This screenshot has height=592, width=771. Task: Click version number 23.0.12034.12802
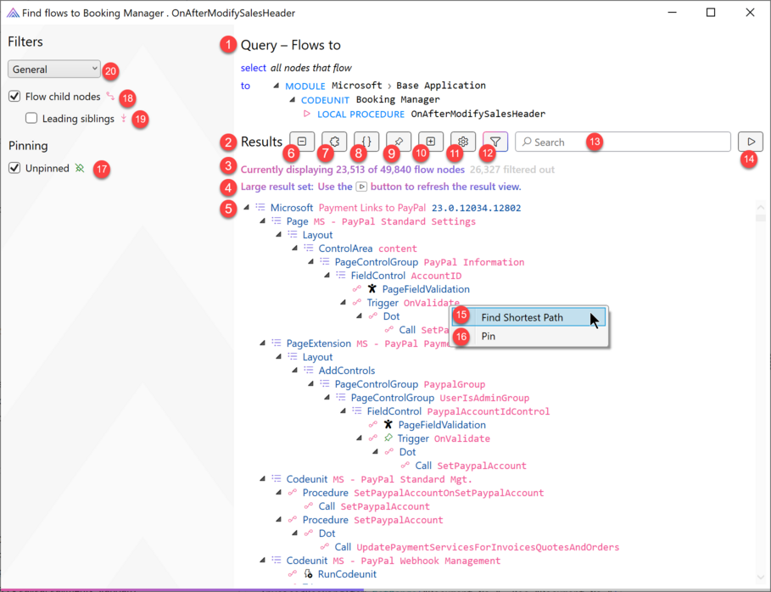click(x=476, y=208)
